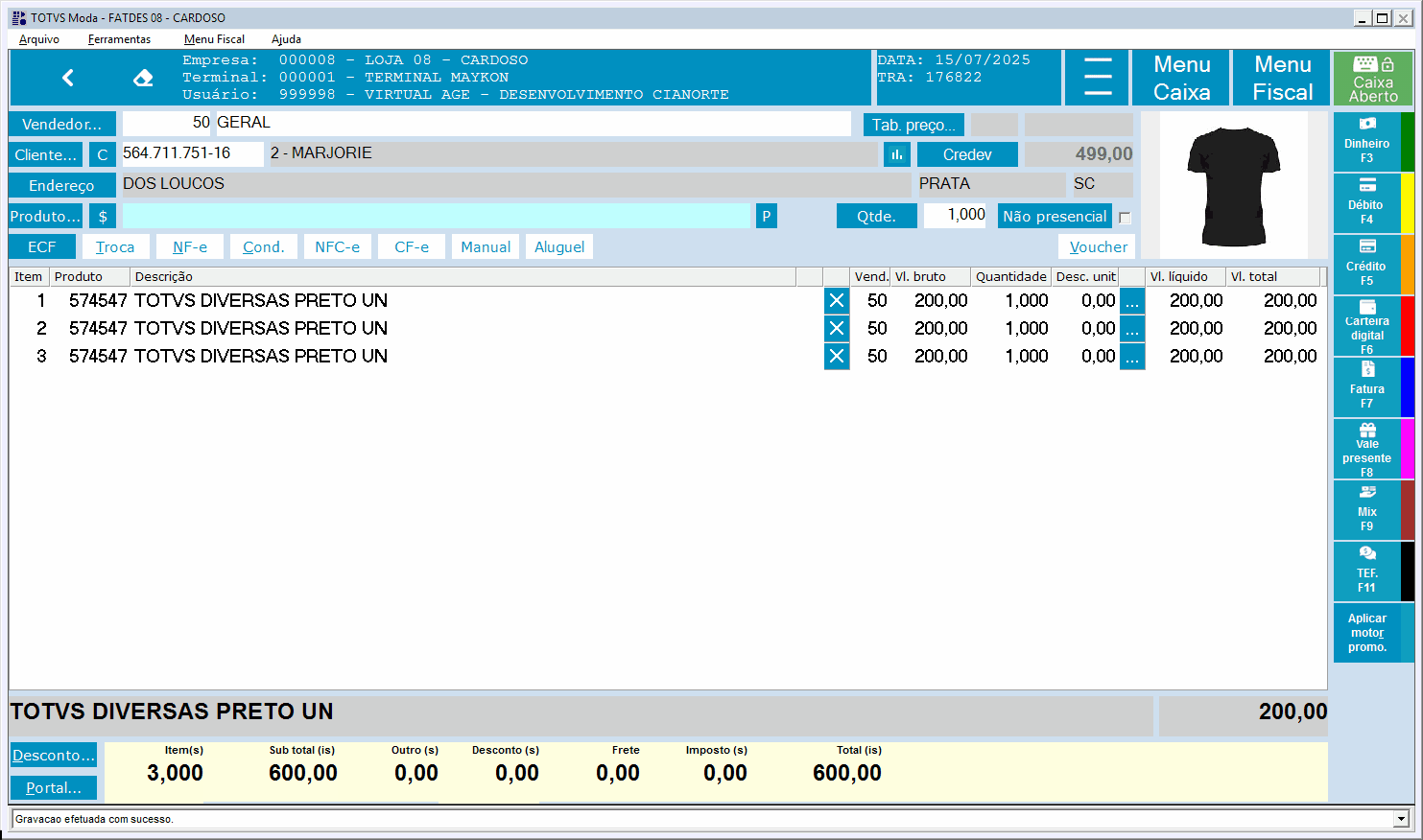Click the customer CPF field
This screenshot has width=1423, height=840.
click(x=193, y=153)
